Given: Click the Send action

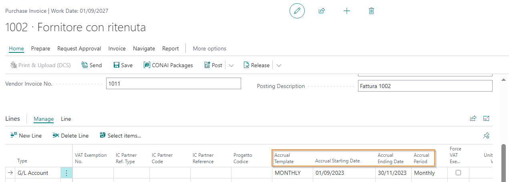Looking at the screenshot, I should coord(92,65).
